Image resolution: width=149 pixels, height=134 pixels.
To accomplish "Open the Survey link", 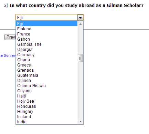I will tap(8, 55).
